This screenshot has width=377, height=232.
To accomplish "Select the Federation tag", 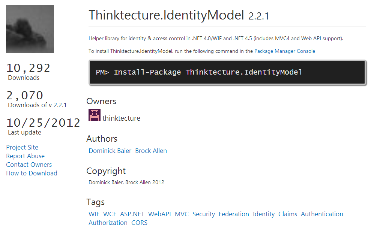I will point(234,214).
